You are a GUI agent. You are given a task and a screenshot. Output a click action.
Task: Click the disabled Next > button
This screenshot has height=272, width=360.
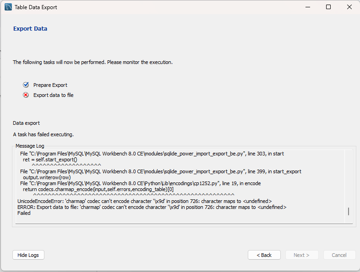tap(302, 255)
